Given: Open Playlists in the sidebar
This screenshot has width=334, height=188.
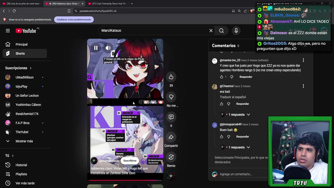Looking at the screenshot, I should point(25,174).
